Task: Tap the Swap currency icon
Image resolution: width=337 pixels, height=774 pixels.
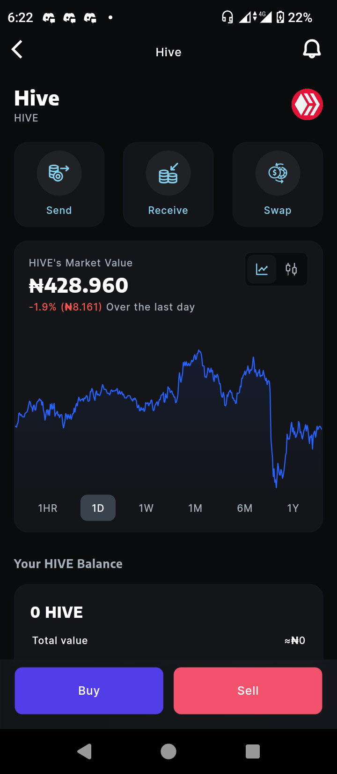Action: (x=278, y=173)
